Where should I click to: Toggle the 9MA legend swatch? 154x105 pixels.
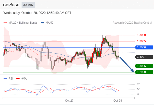(x=18, y=79)
